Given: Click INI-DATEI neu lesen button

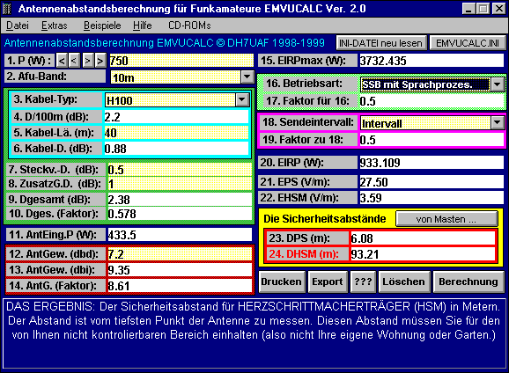Looking at the screenshot, I should [381, 43].
